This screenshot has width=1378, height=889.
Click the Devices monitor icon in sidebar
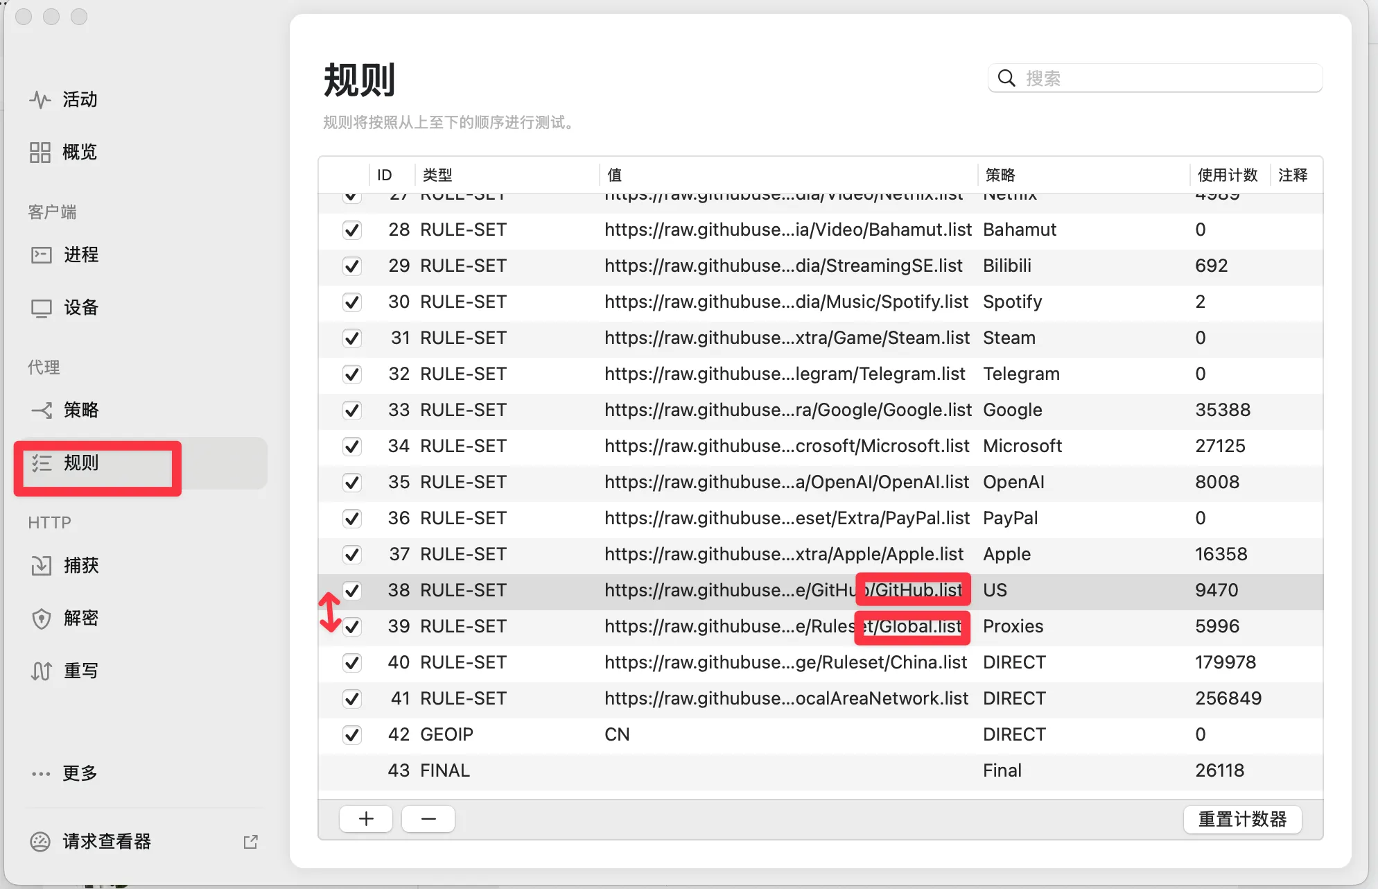click(x=41, y=308)
